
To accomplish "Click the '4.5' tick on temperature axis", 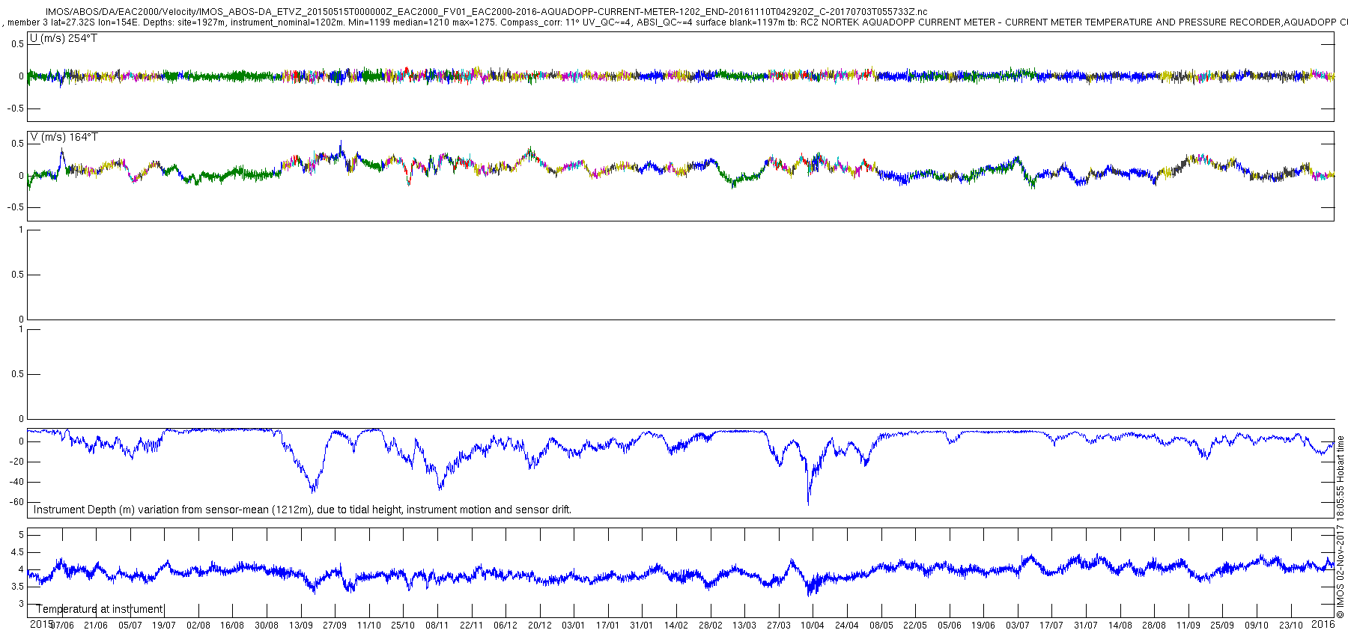I will point(17,552).
